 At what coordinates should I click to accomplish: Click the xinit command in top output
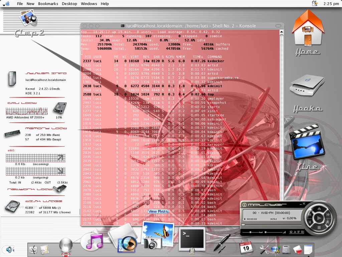click(x=212, y=111)
